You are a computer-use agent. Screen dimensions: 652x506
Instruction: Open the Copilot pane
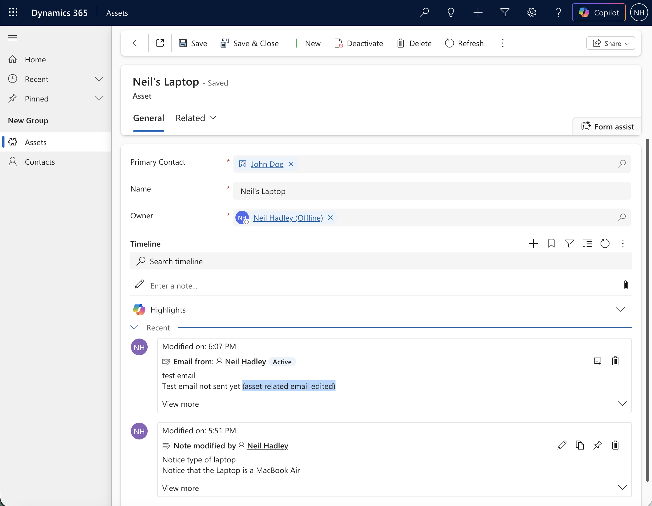pos(599,13)
